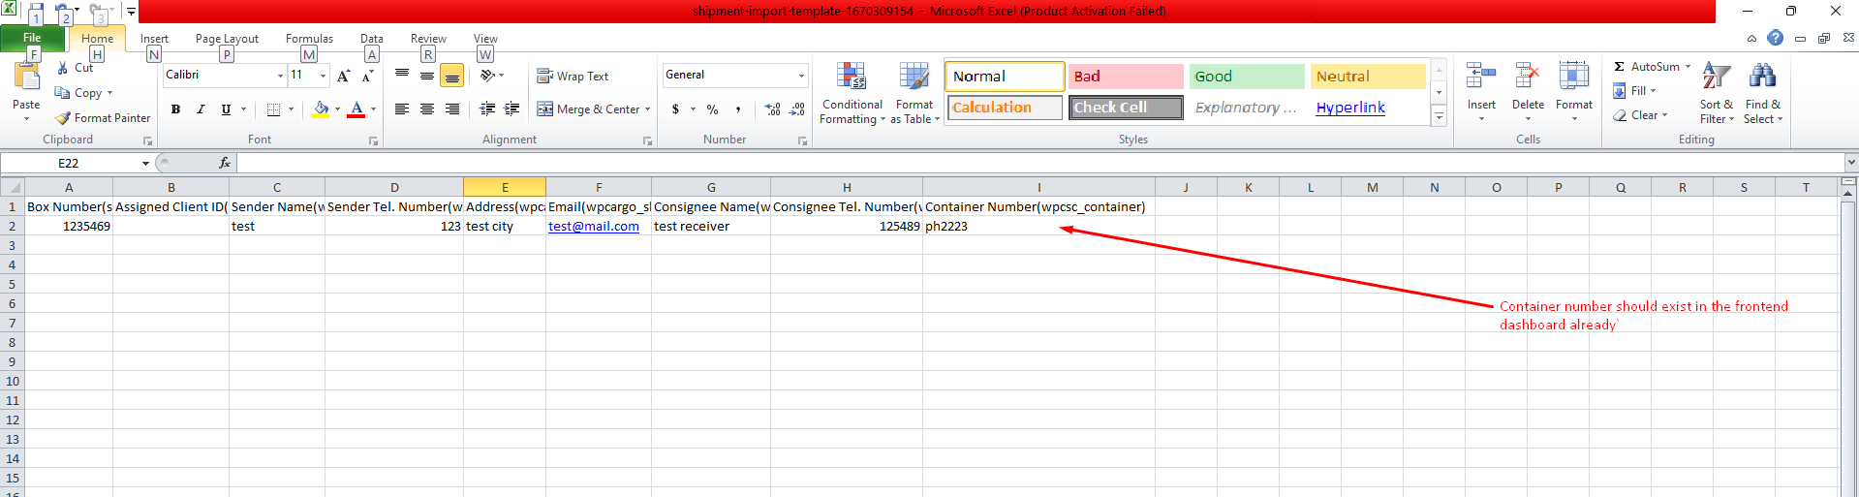Open the Name Box dropdown arrow
Screen dimensions: 1859x497
pos(145,164)
